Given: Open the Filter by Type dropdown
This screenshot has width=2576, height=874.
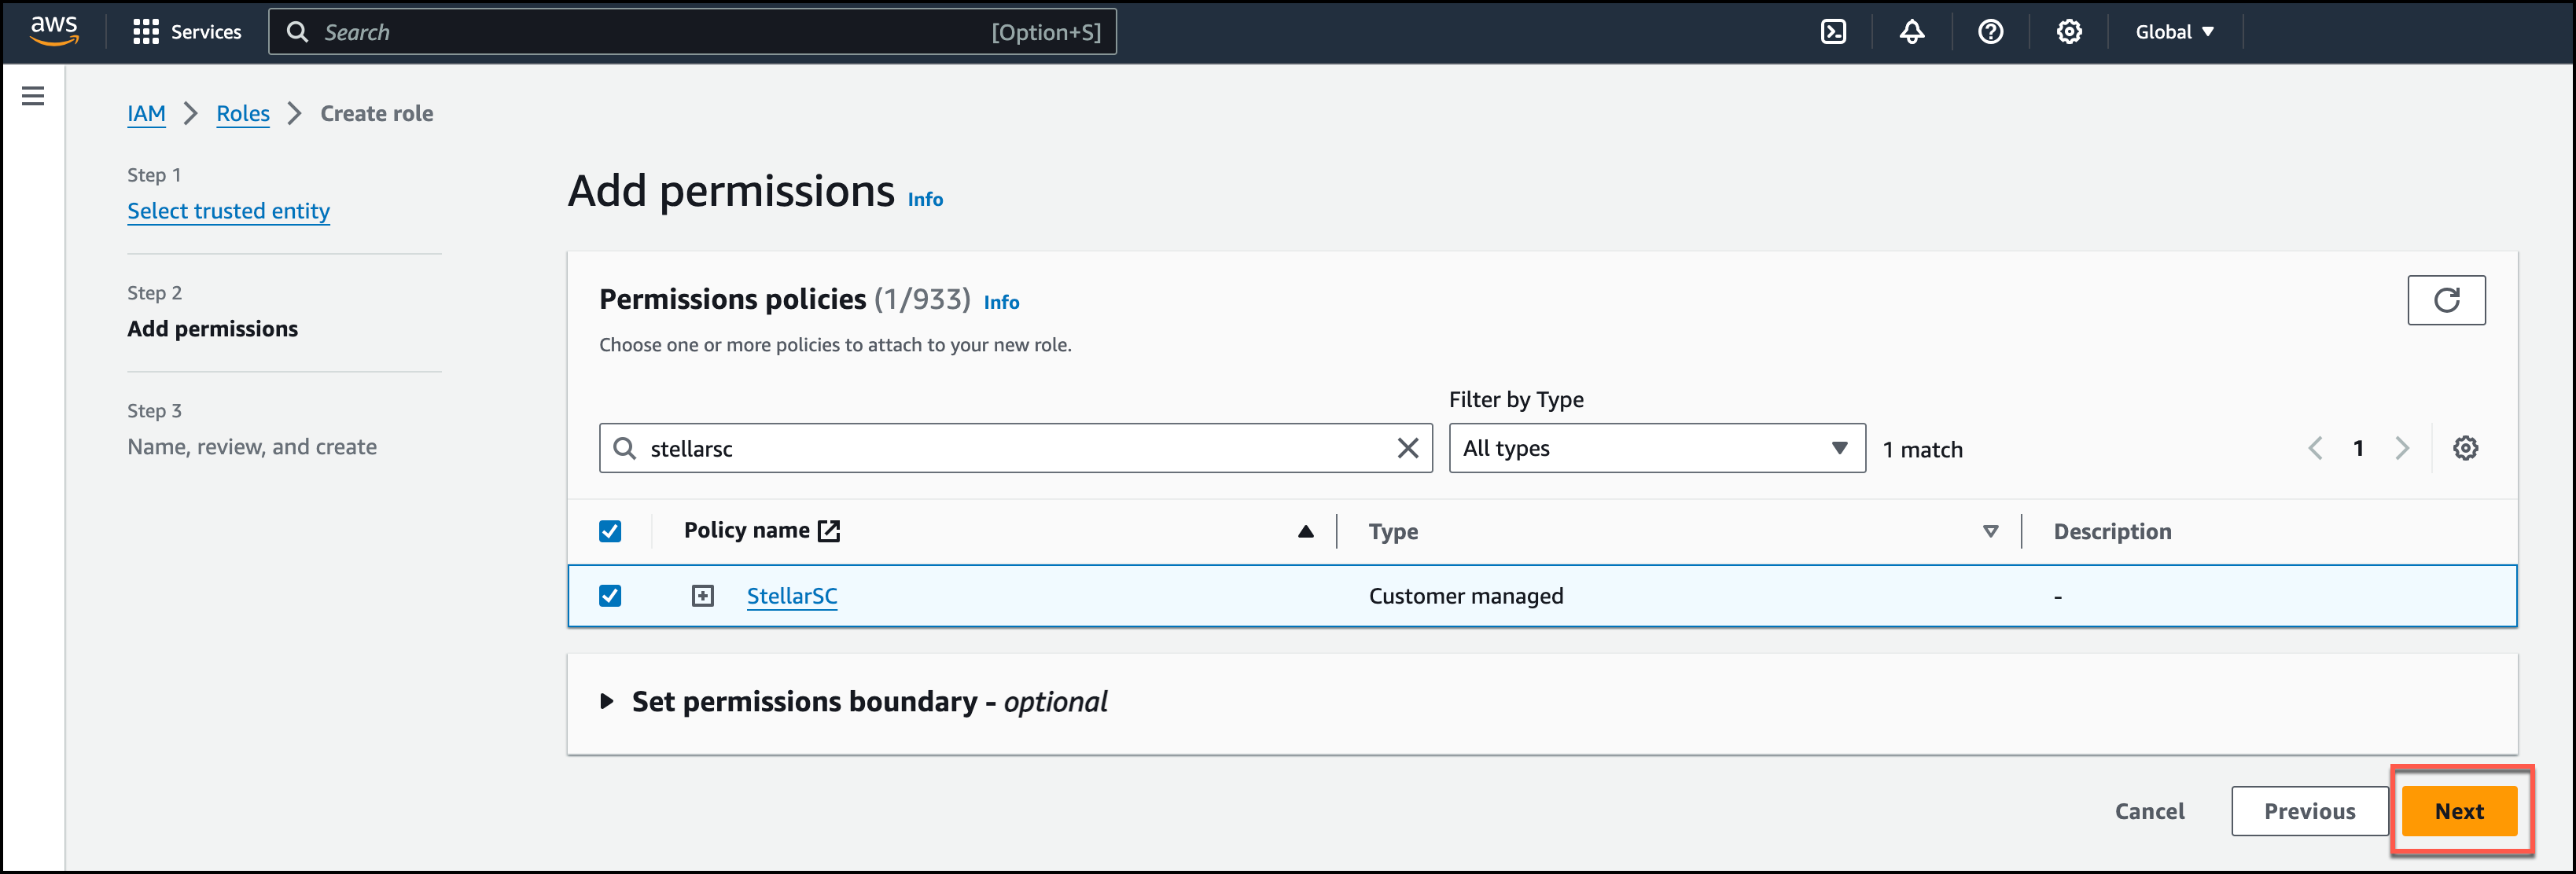Looking at the screenshot, I should [x=1656, y=448].
